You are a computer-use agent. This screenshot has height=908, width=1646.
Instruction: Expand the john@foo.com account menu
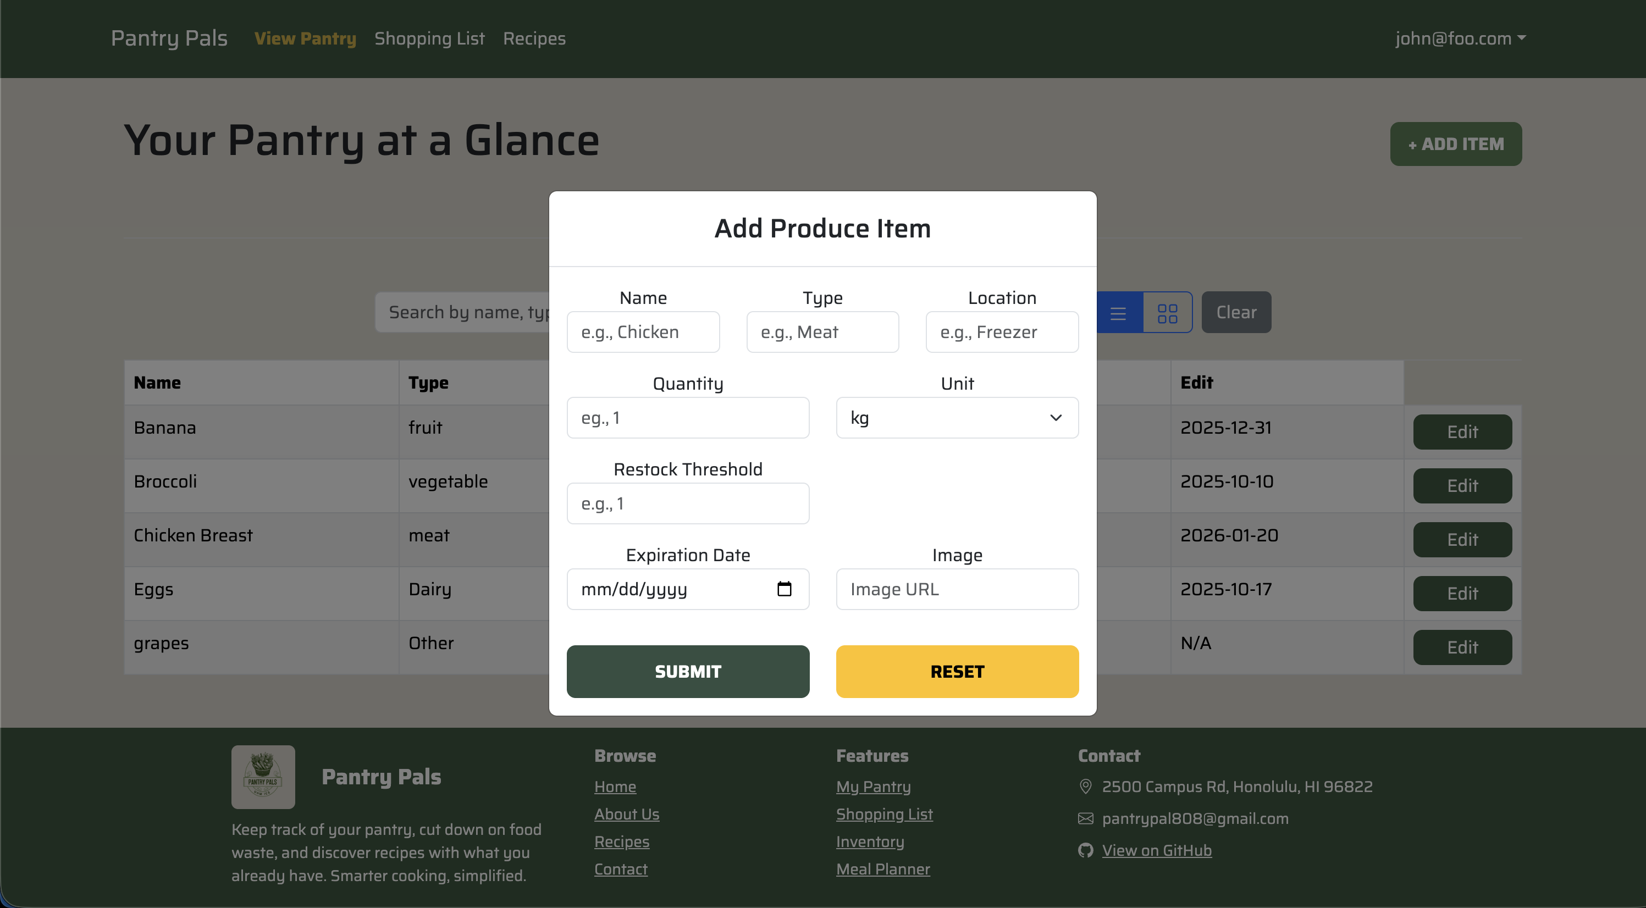pyautogui.click(x=1461, y=38)
